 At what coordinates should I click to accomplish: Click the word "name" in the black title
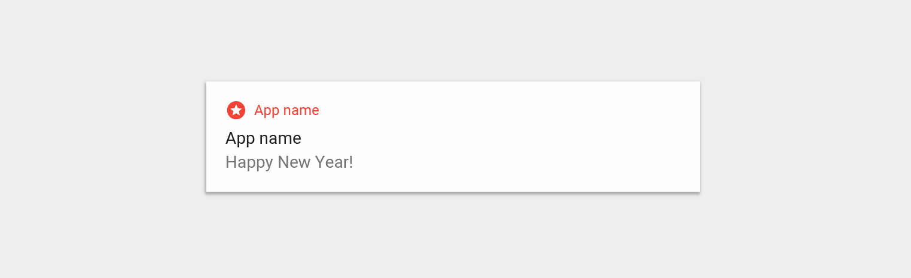click(280, 138)
